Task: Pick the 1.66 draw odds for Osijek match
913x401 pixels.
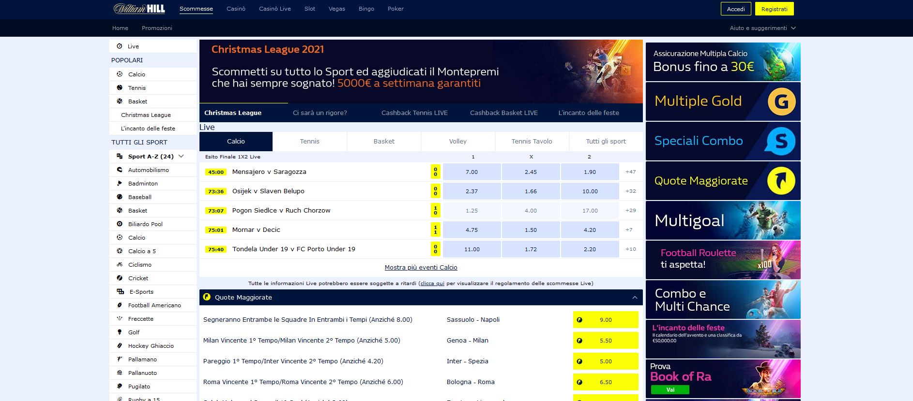Action: point(531,191)
